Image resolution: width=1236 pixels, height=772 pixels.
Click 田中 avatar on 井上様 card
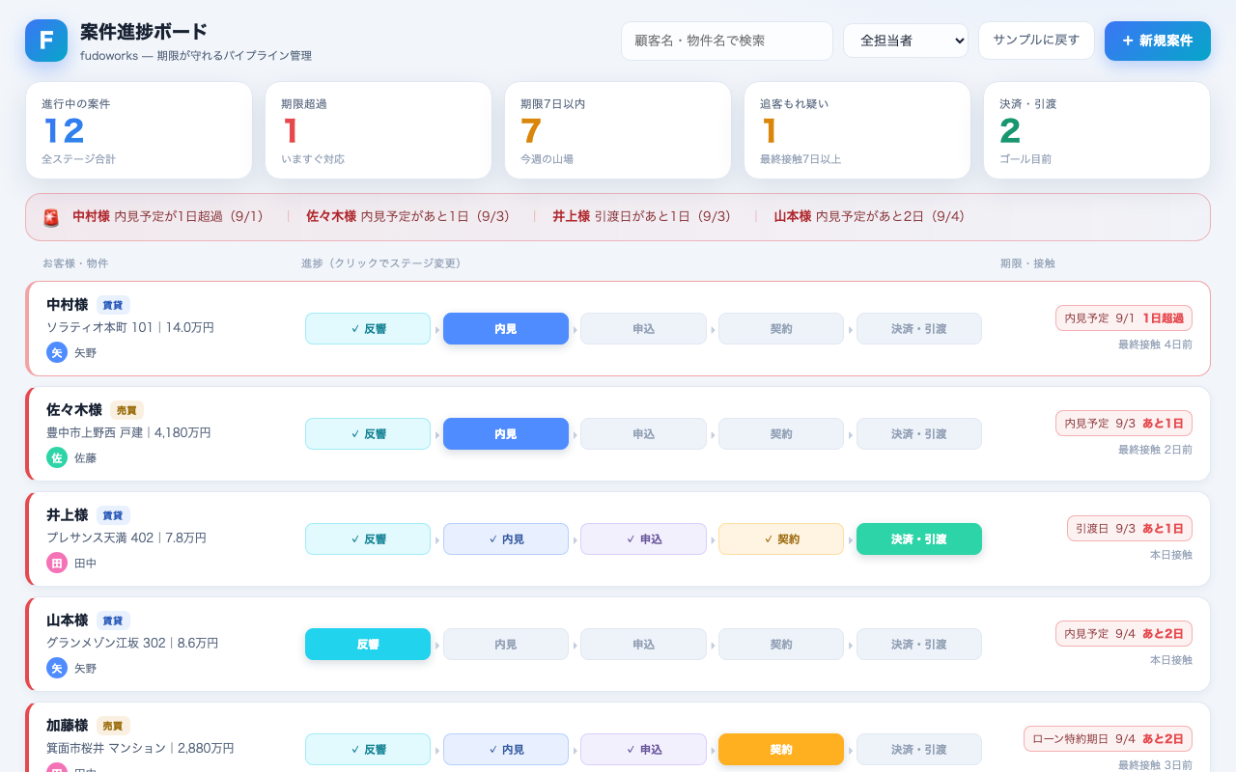point(57,563)
